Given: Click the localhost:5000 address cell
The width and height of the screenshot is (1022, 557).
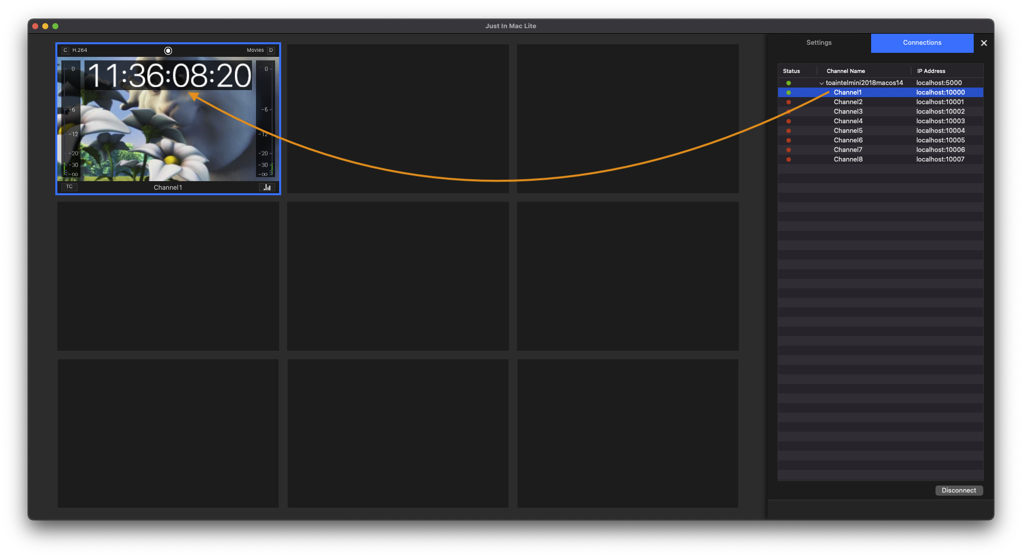Looking at the screenshot, I should pos(939,83).
